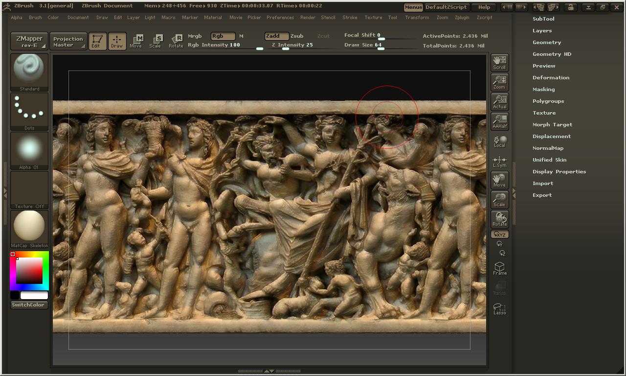626x376 pixels.
Task: Toggle Local transformations
Action: point(499,141)
